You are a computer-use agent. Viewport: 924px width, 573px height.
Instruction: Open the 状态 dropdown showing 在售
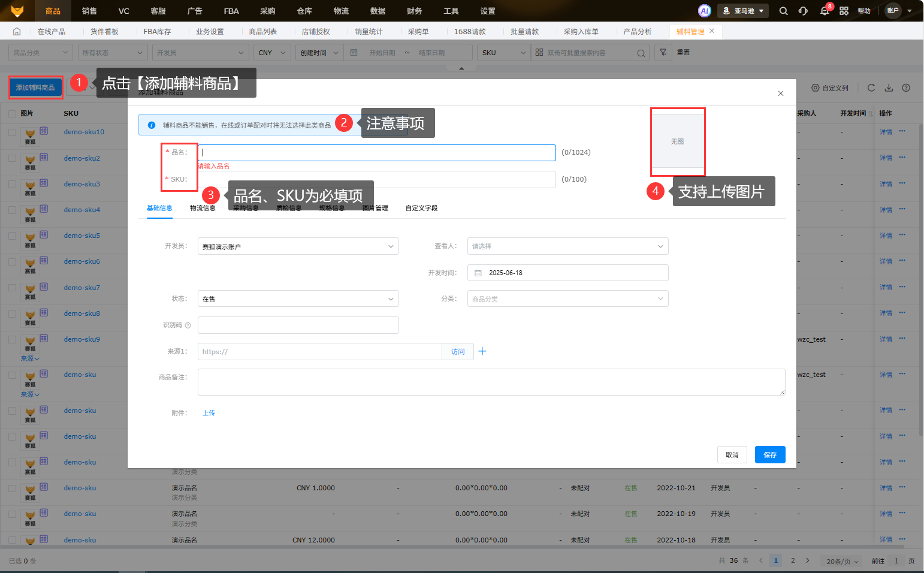[298, 298]
